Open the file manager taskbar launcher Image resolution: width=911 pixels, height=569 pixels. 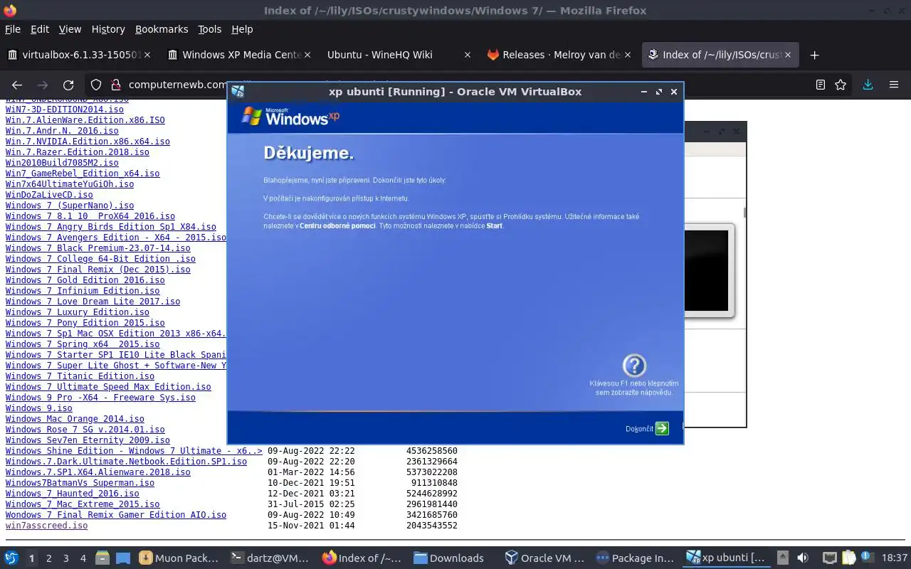coord(102,558)
